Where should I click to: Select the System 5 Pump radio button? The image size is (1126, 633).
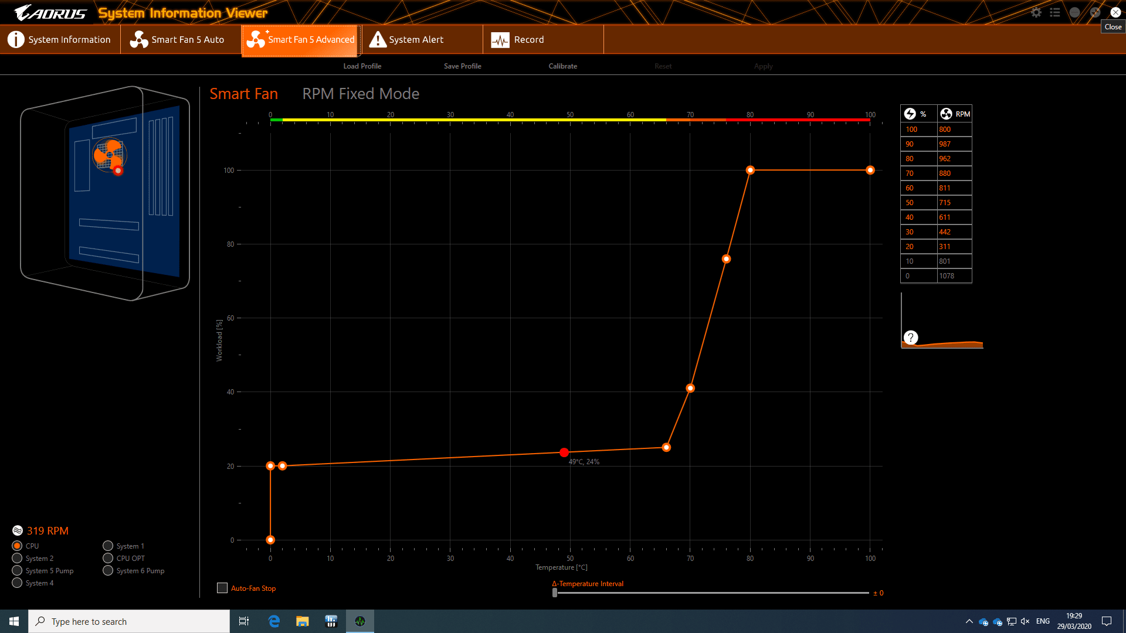coord(17,570)
